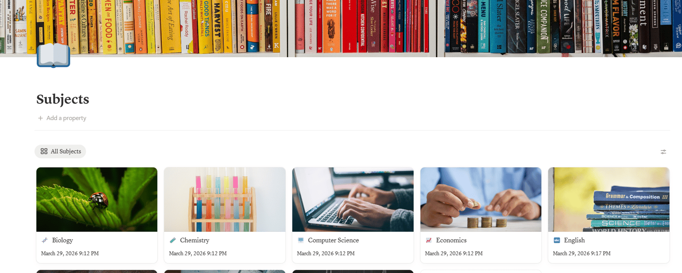Click the English card creation date

pos(582,253)
